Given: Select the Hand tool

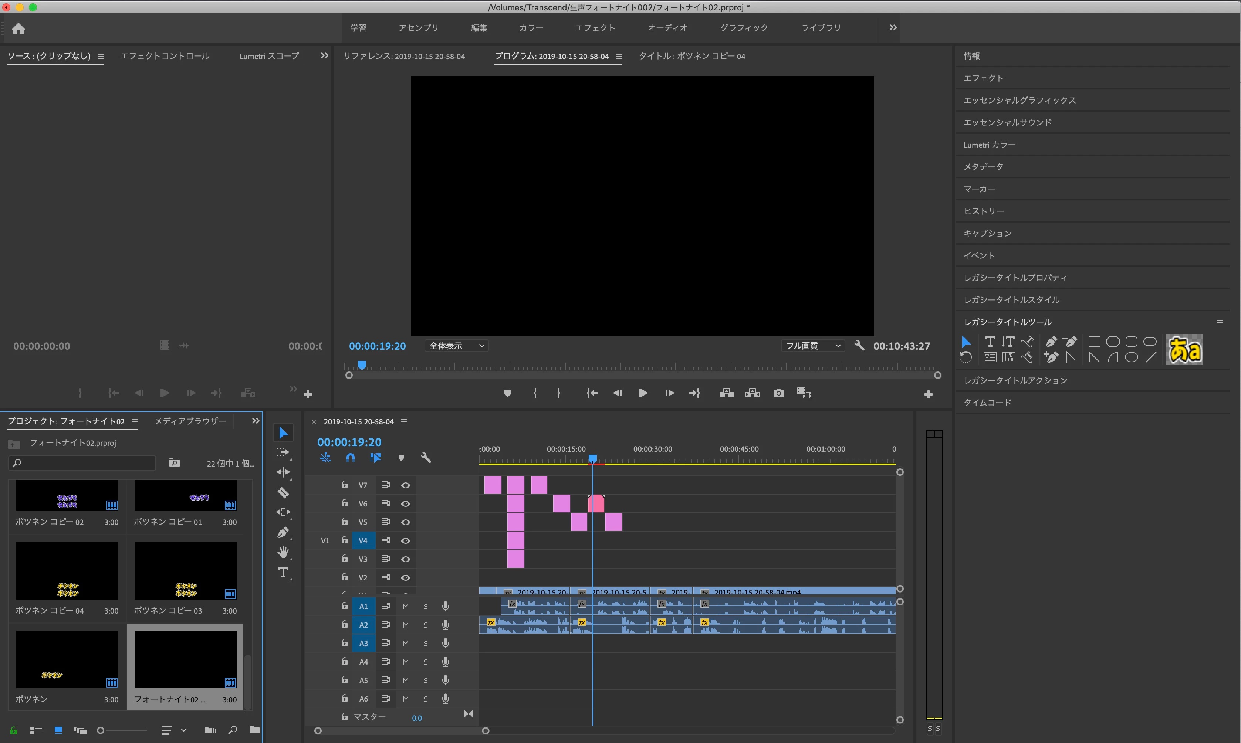Looking at the screenshot, I should [x=283, y=553].
